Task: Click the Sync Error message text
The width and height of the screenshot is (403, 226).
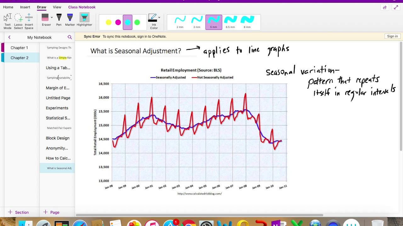Action: click(x=125, y=36)
